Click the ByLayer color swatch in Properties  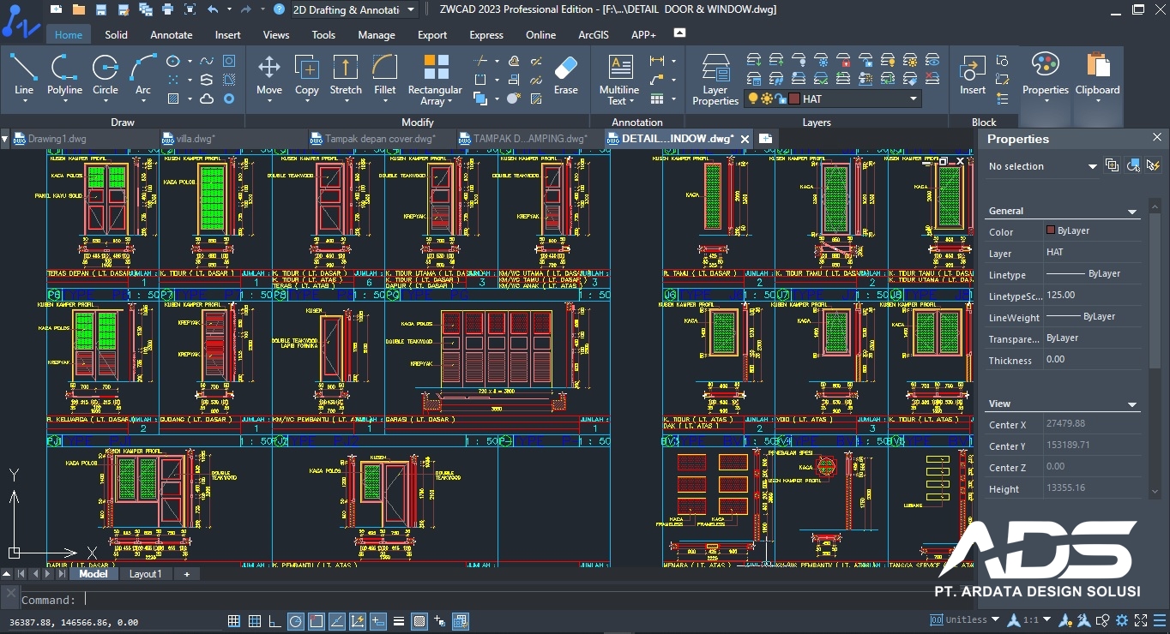(x=1051, y=230)
